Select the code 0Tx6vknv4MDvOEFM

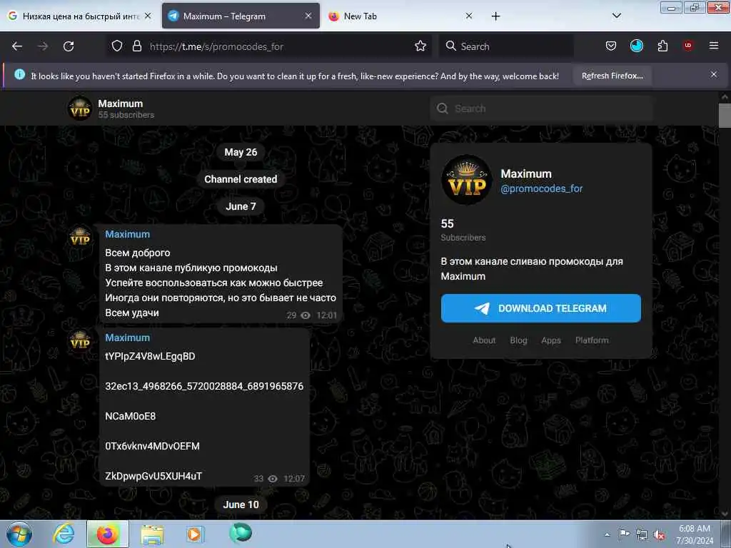(152, 446)
